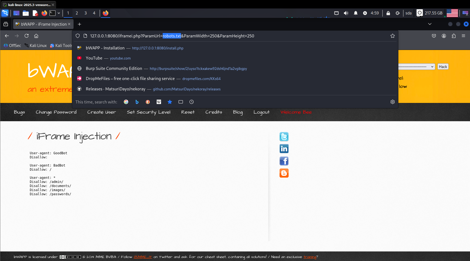Reload the current page
Image resolution: width=470 pixels, height=261 pixels.
click(27, 36)
